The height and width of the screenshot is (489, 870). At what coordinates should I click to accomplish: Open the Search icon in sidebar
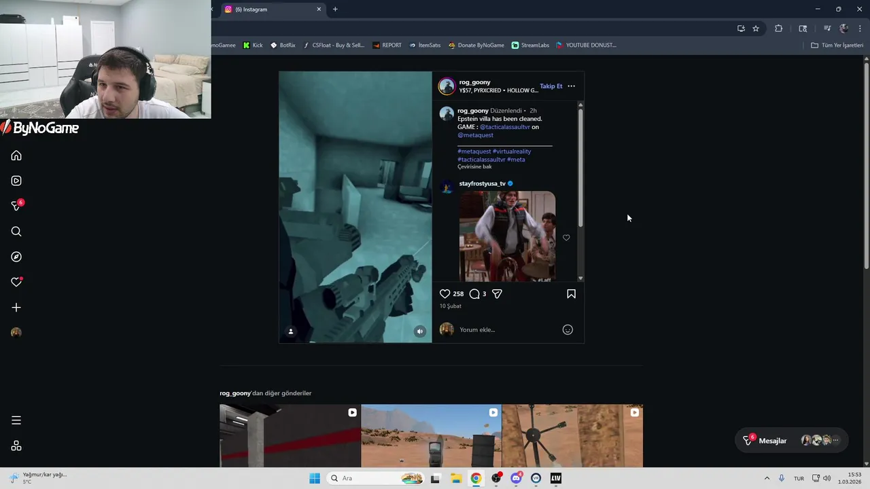point(16,232)
